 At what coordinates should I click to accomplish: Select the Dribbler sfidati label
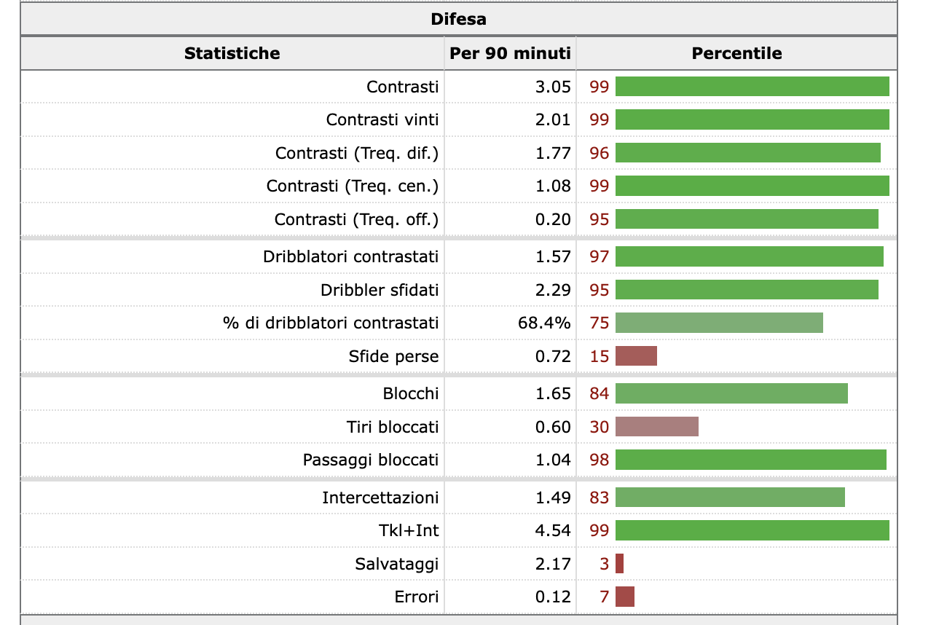380,290
